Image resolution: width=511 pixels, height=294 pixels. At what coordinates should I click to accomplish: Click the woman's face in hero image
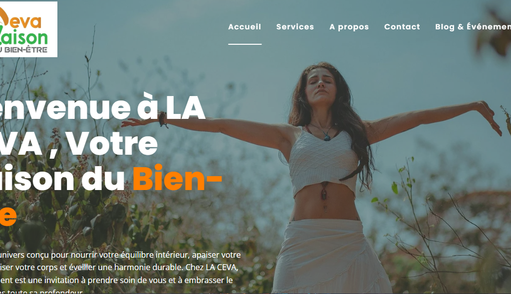[321, 84]
